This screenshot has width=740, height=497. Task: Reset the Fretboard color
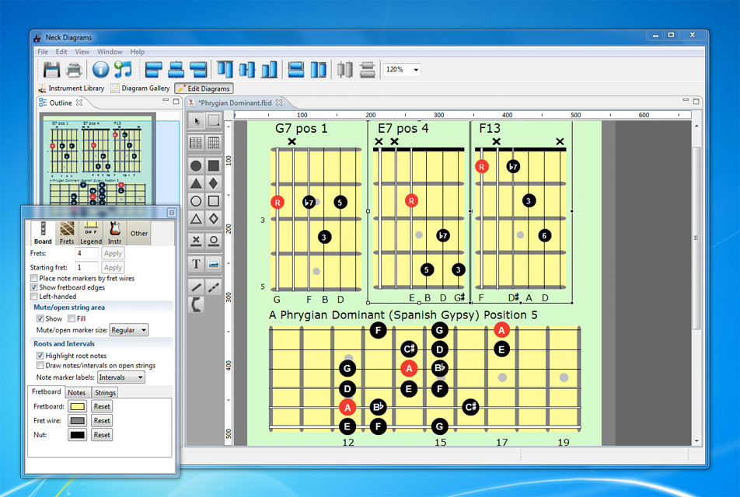tap(102, 406)
